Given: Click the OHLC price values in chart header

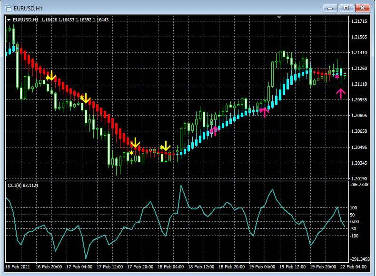Looking at the screenshot, I should (x=75, y=20).
